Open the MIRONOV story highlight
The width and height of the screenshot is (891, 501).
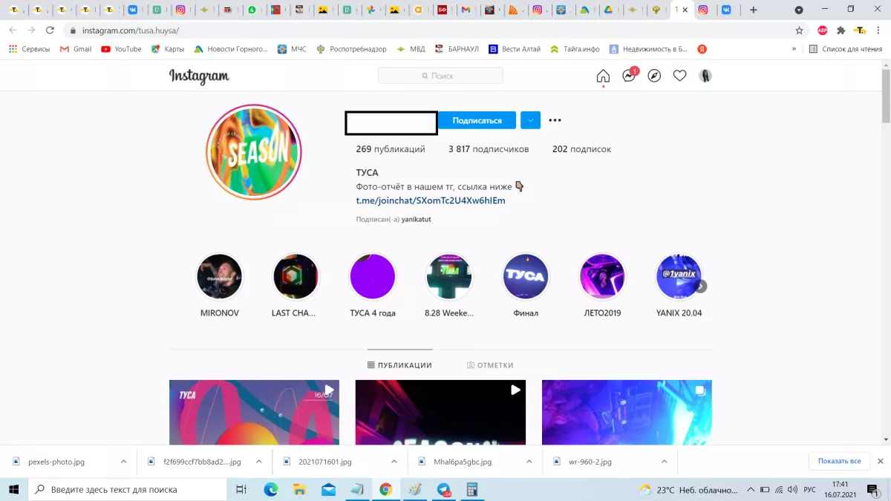(x=220, y=285)
